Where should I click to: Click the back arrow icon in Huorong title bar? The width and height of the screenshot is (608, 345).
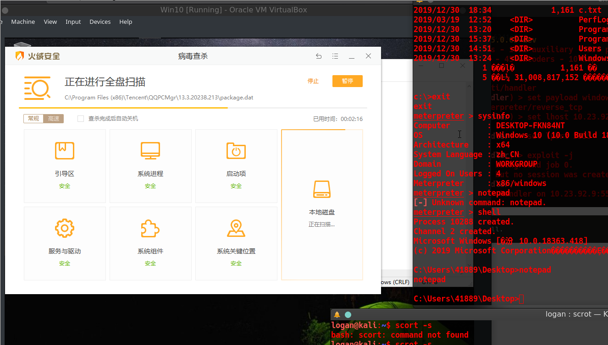(x=319, y=56)
